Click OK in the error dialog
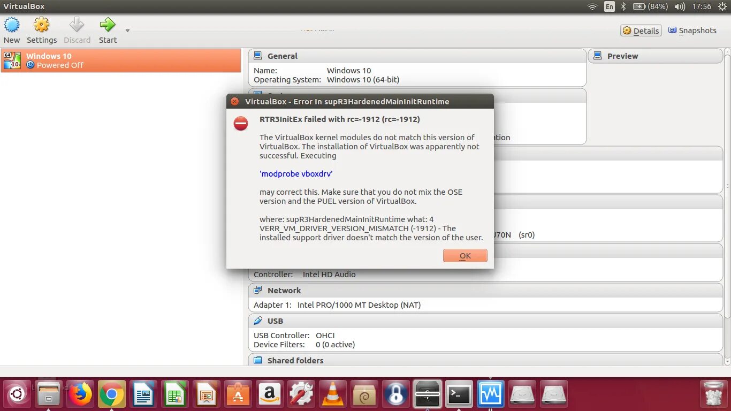This screenshot has width=731, height=411. coord(465,256)
